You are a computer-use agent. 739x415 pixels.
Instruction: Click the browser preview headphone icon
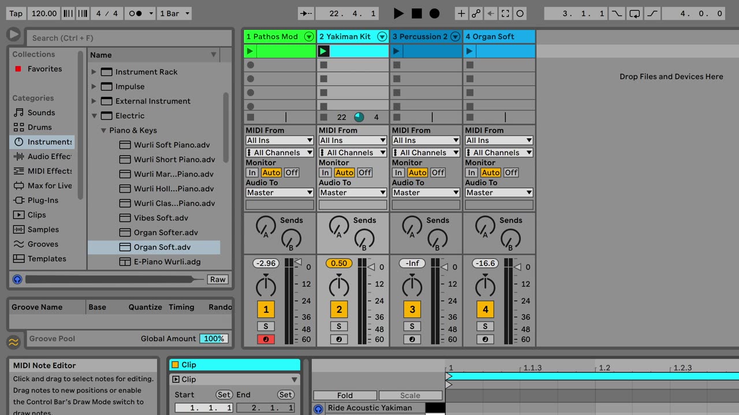(x=17, y=280)
